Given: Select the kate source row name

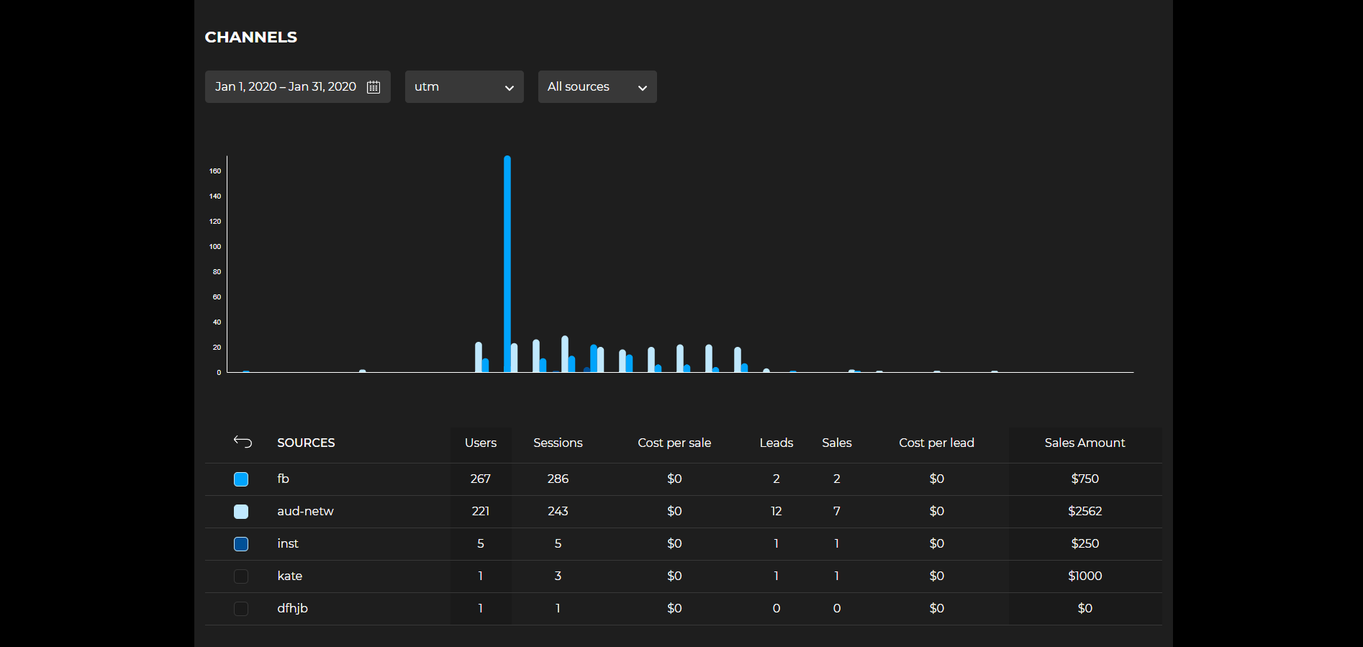Looking at the screenshot, I should click(289, 576).
